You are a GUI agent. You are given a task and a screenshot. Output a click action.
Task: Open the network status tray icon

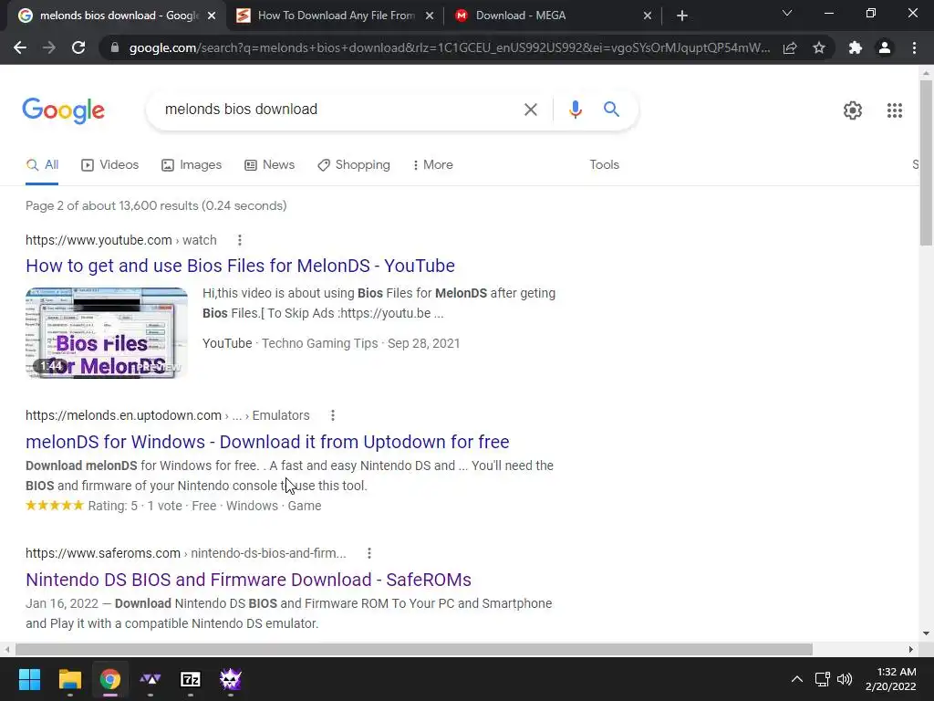[823, 679]
